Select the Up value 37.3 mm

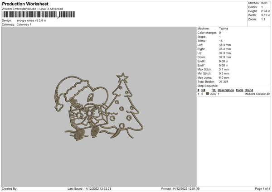[225, 53]
